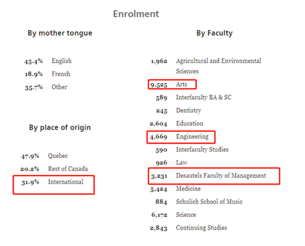Click the 31.9% value
The height and width of the screenshot is (246, 305).
30,182
